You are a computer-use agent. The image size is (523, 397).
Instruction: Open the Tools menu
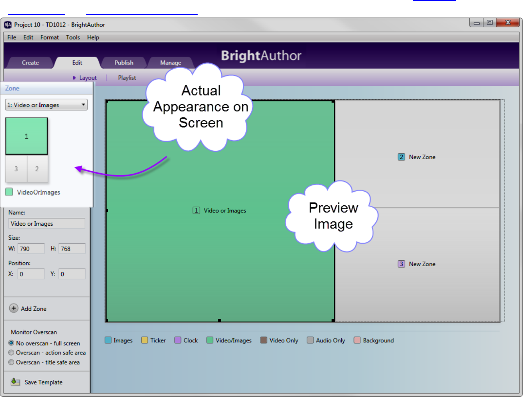(73, 37)
